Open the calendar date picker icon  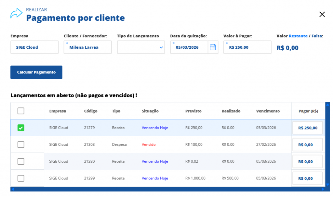tap(213, 47)
